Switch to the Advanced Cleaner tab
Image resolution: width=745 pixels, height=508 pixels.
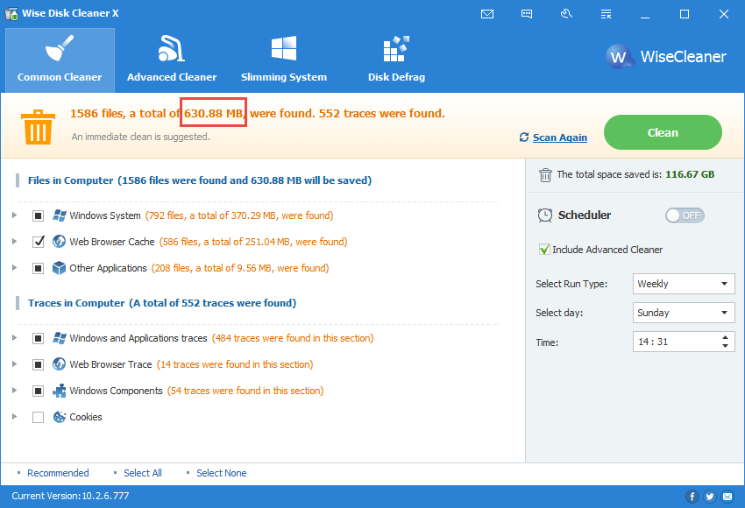point(172,60)
